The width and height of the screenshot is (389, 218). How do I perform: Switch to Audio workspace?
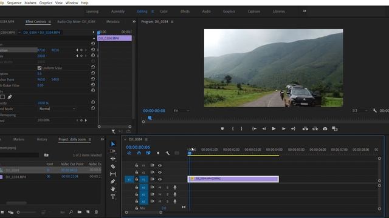click(x=207, y=12)
